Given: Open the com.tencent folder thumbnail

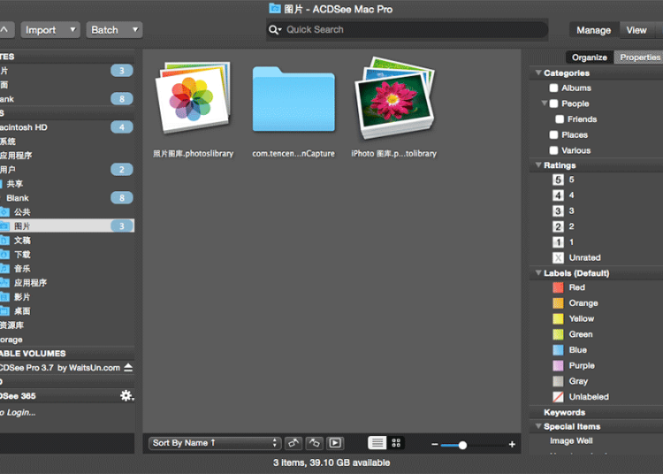Looking at the screenshot, I should point(293,101).
